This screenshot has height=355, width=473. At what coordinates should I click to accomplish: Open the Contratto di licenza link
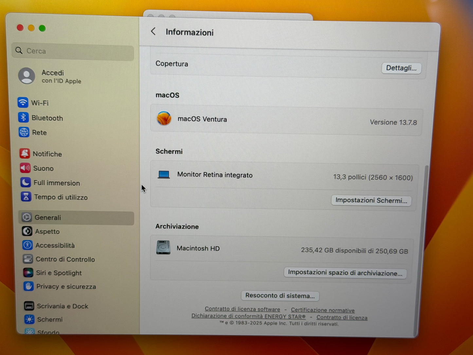tap(342, 317)
